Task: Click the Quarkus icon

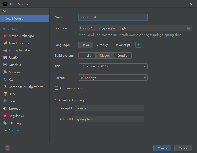Action: [5, 65]
